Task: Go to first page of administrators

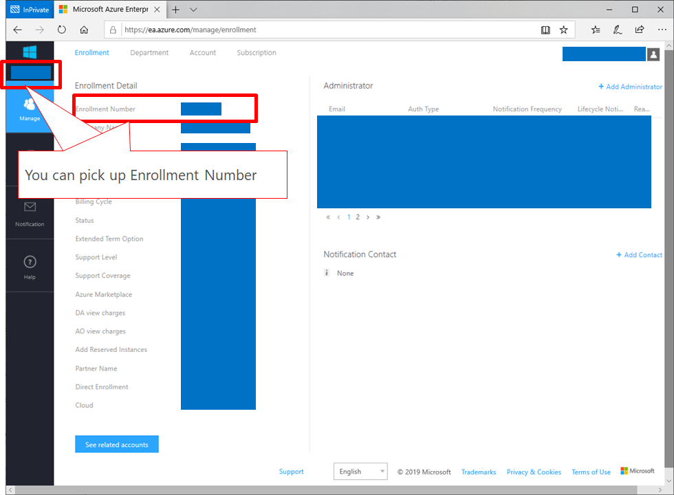Action: point(328,217)
